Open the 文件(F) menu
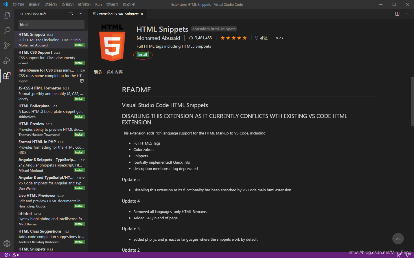 18,4
